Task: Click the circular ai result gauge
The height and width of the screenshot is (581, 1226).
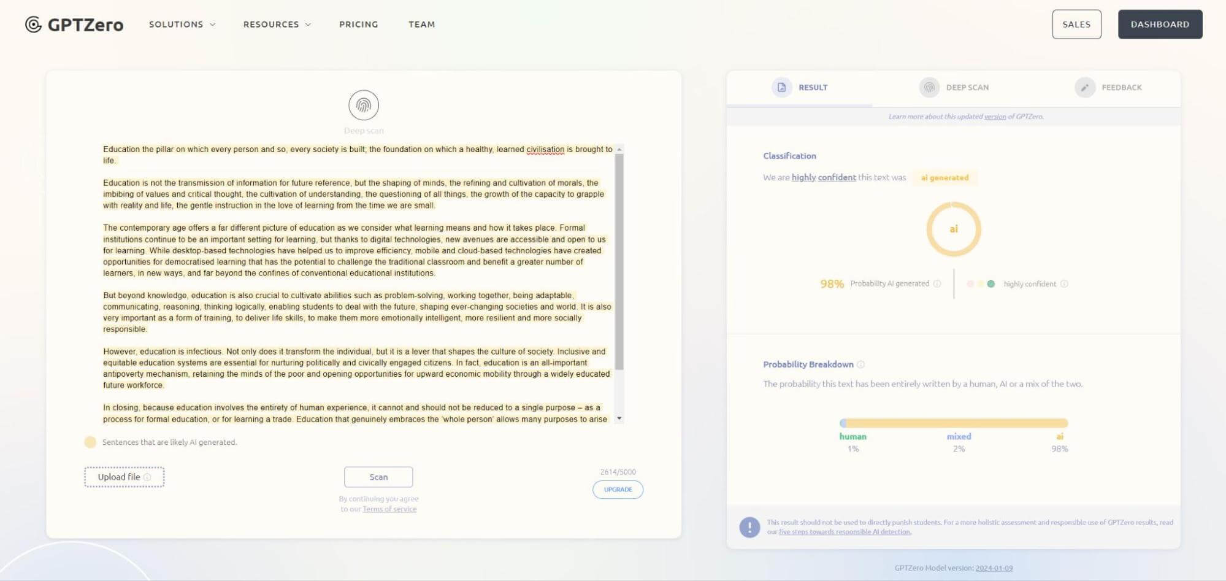Action: point(954,229)
